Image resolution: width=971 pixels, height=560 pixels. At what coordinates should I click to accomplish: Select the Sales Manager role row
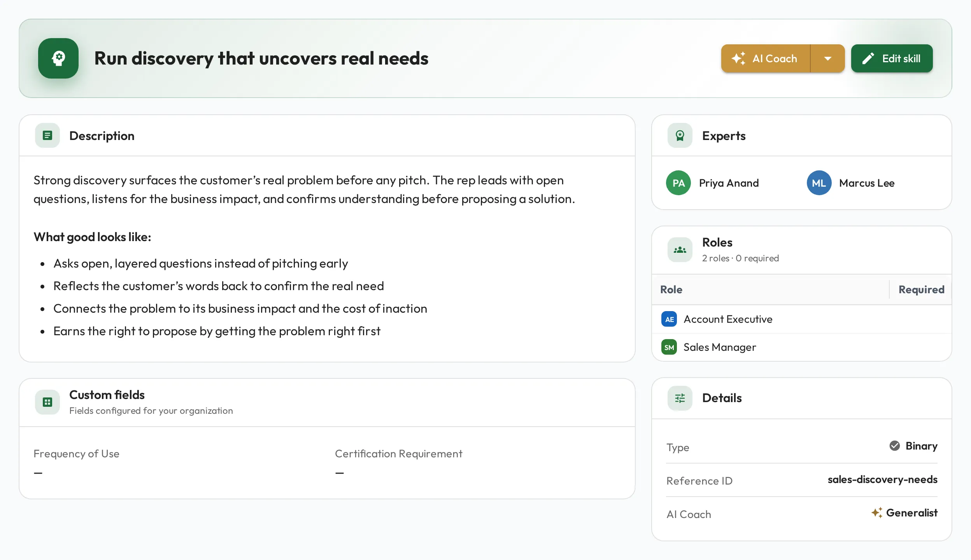[x=802, y=347]
